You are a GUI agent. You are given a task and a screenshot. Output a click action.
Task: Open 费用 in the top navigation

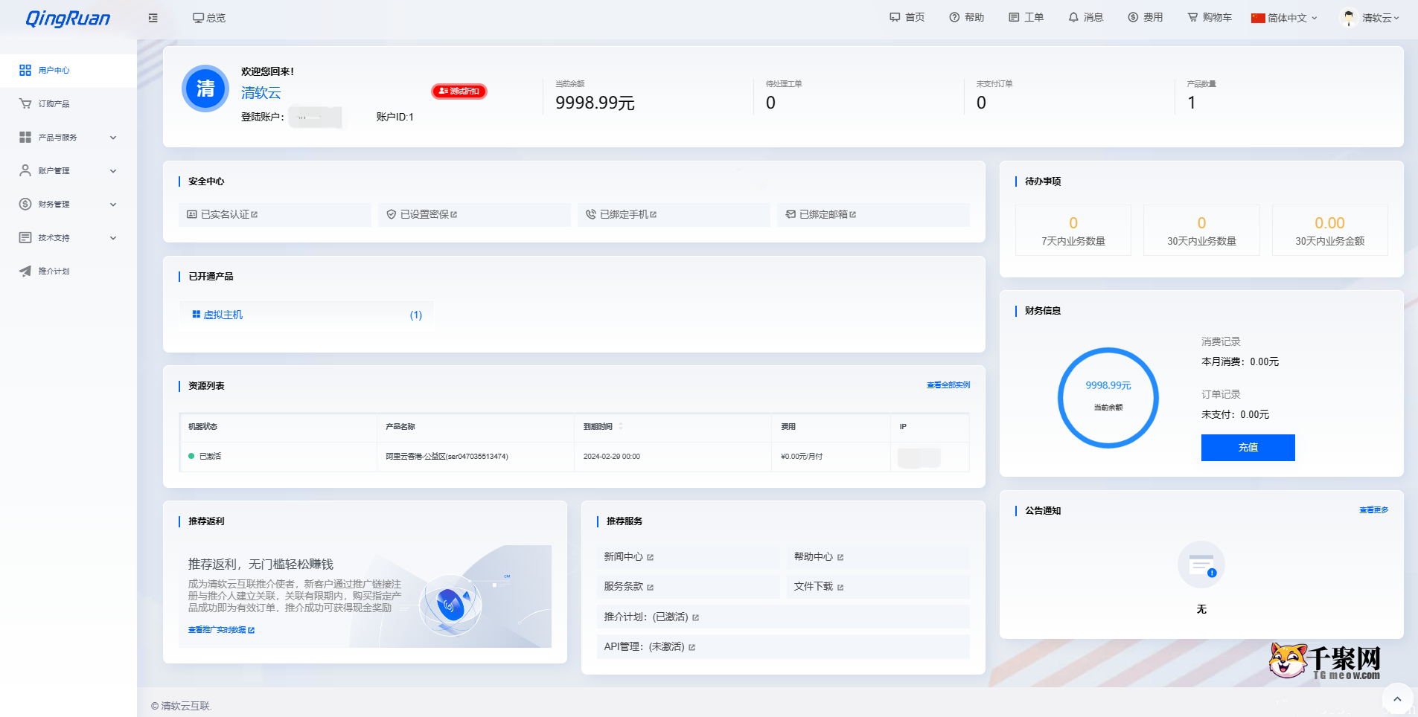pos(1146,17)
